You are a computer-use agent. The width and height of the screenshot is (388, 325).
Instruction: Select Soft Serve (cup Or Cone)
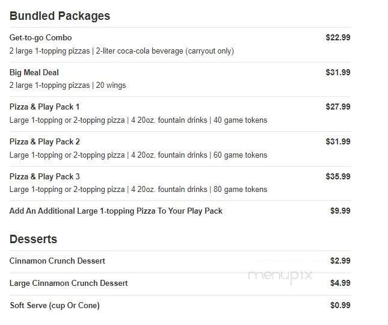(x=54, y=305)
